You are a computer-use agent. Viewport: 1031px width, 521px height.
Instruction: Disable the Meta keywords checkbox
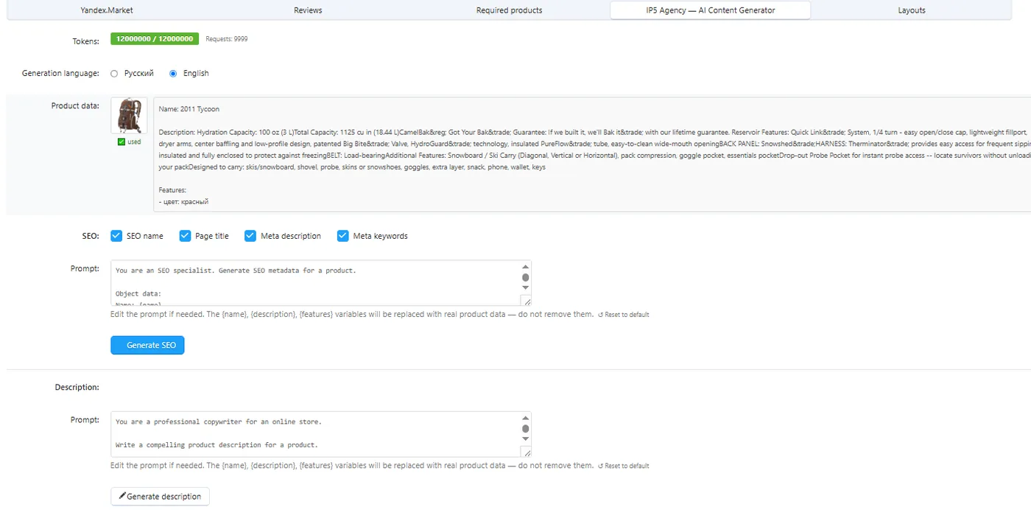(x=342, y=236)
